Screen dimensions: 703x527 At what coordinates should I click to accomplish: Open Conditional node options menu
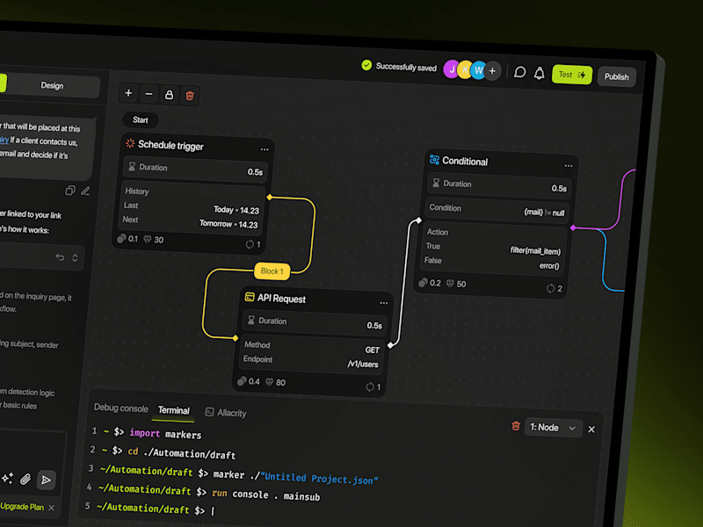point(569,166)
